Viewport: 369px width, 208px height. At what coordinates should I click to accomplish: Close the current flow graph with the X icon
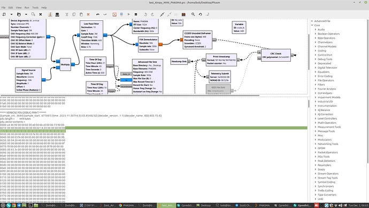coord(41,14)
